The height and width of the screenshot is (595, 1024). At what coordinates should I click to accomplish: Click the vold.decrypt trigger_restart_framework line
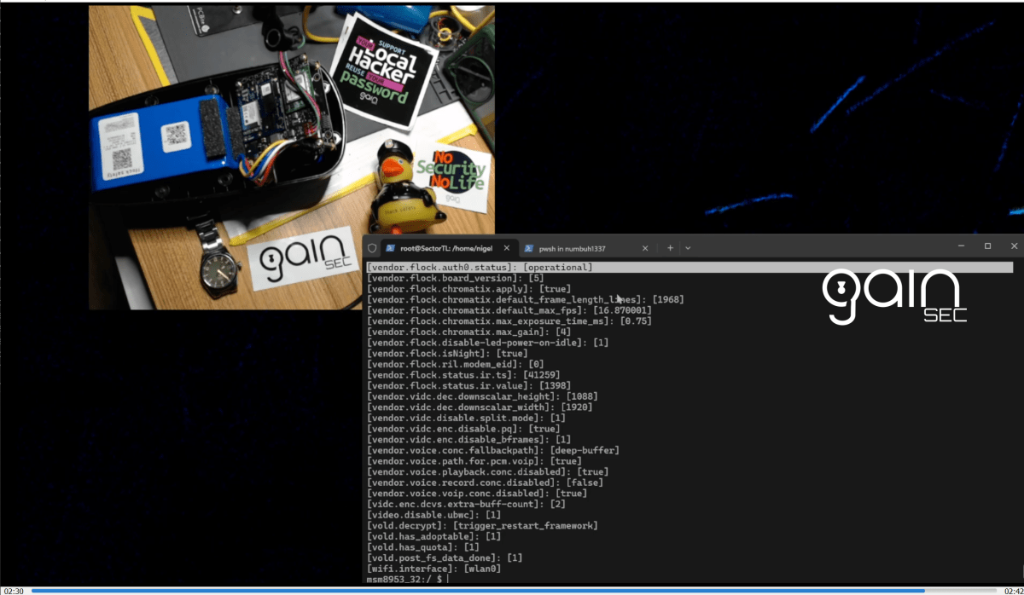pos(482,525)
